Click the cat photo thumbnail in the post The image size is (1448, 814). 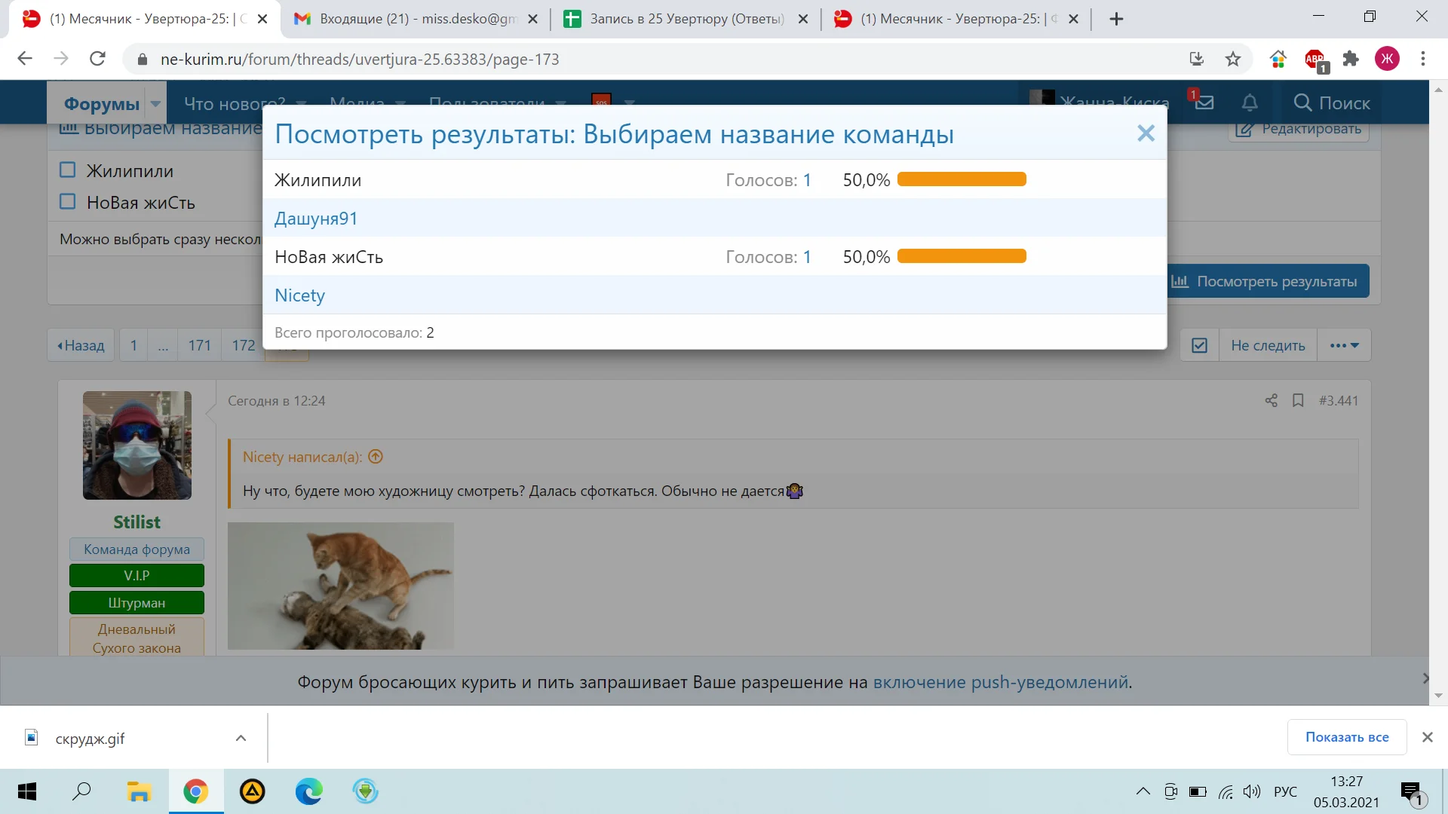tap(341, 586)
